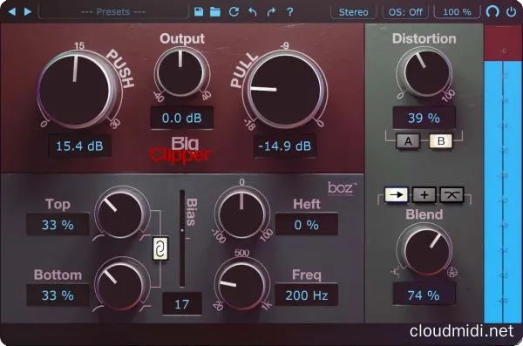Click the Heft label
The image size is (523, 346).
(x=307, y=204)
